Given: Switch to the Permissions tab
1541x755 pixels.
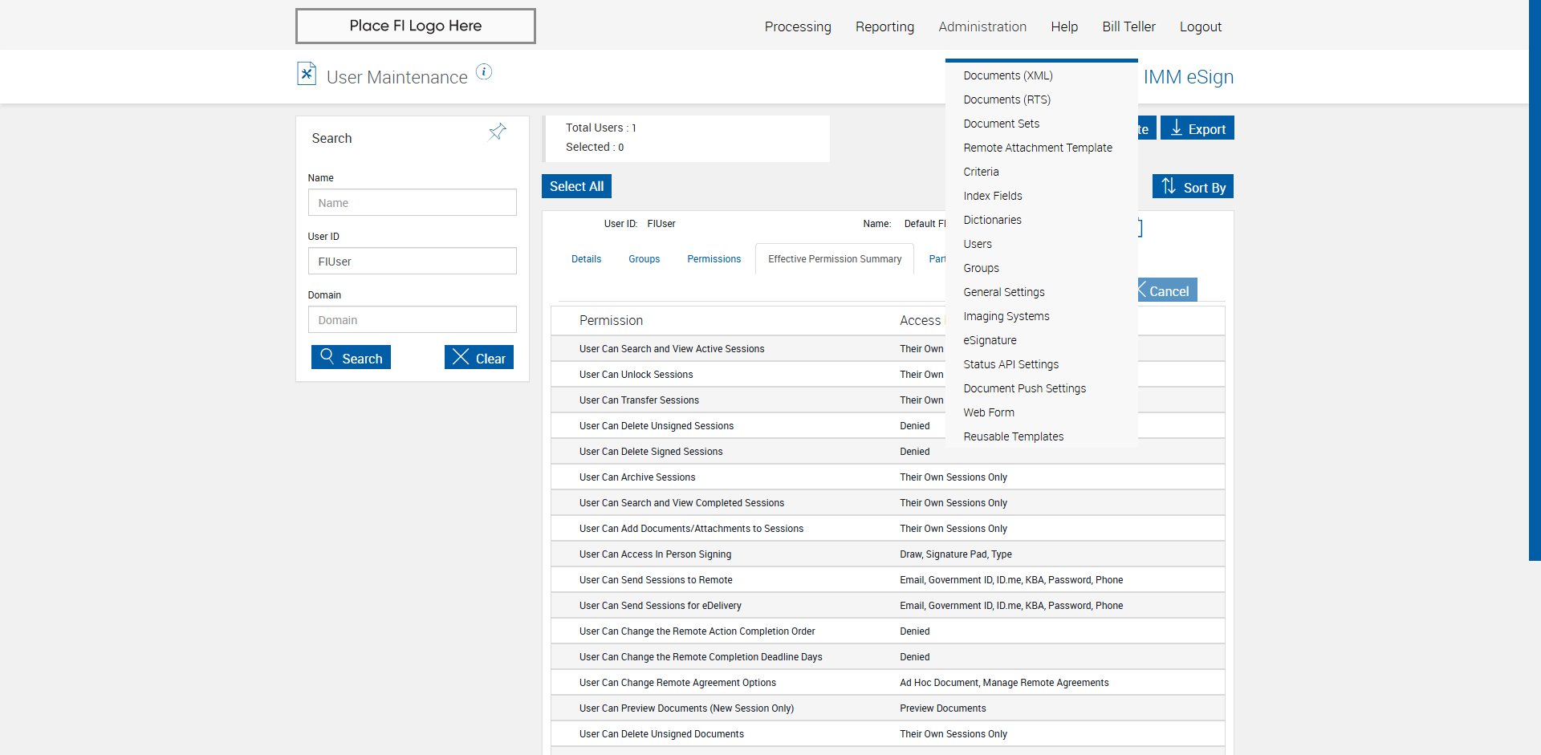Looking at the screenshot, I should pyautogui.click(x=714, y=259).
